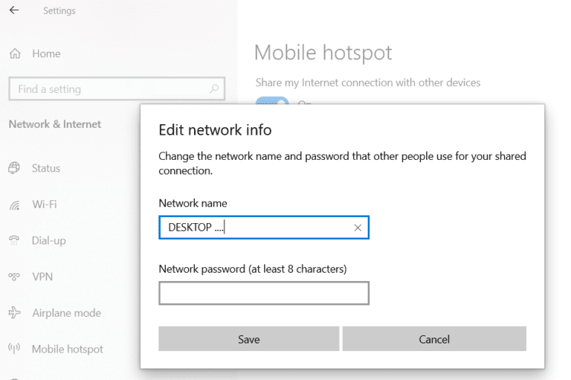This screenshot has width=571, height=380.
Task: Select the Dial-up icon
Action: [14, 240]
